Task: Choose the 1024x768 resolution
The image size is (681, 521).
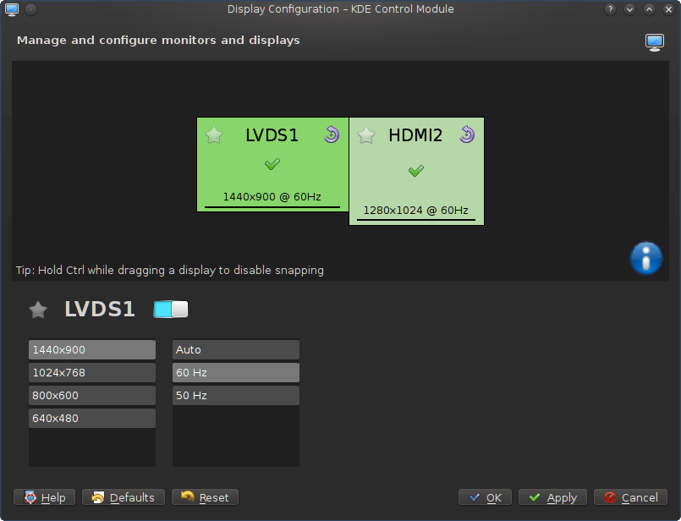Action: click(92, 372)
